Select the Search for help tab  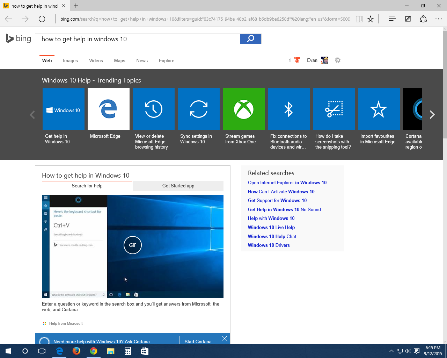pyautogui.click(x=87, y=186)
